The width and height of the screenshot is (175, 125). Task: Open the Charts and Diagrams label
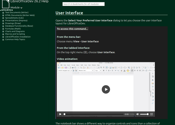[15, 31]
